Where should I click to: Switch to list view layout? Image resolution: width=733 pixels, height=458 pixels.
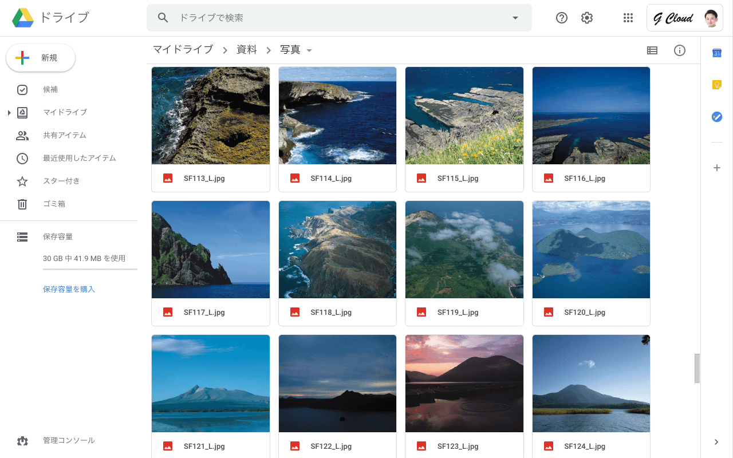click(x=652, y=50)
